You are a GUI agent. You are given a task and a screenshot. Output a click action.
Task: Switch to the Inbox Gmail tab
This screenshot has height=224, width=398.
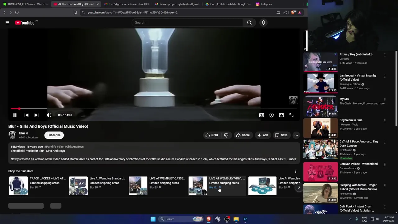(x=177, y=4)
